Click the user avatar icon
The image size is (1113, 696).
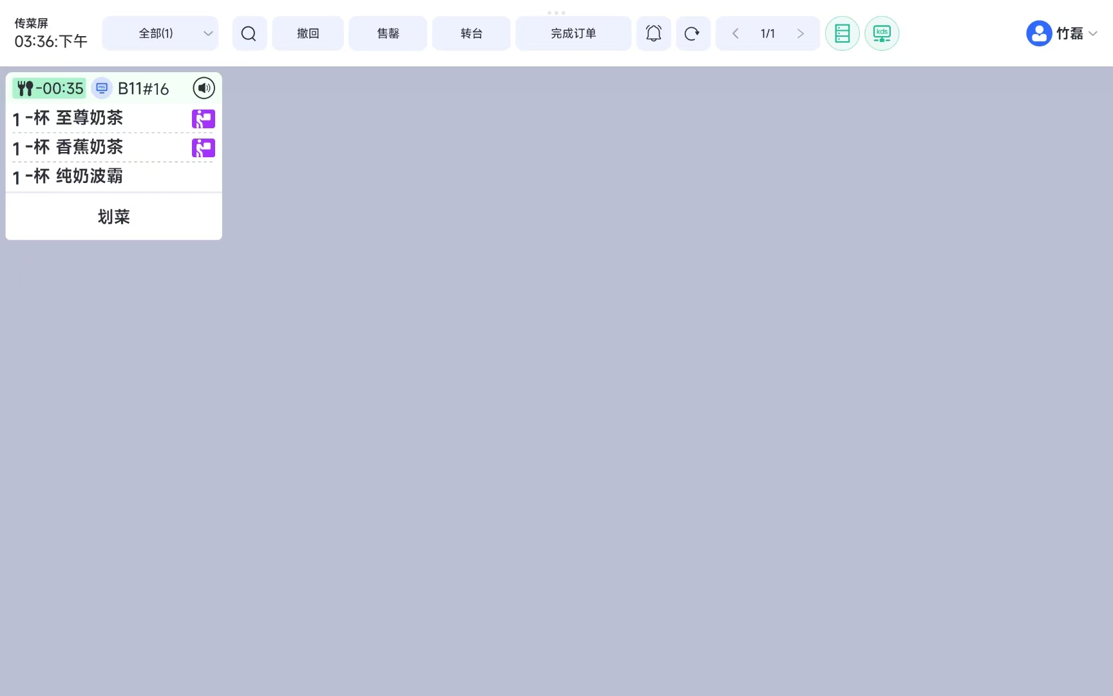click(x=1039, y=34)
